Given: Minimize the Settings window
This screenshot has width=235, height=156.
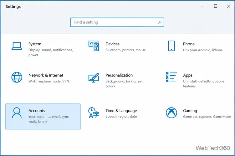Looking at the screenshot, I should pos(203,6).
